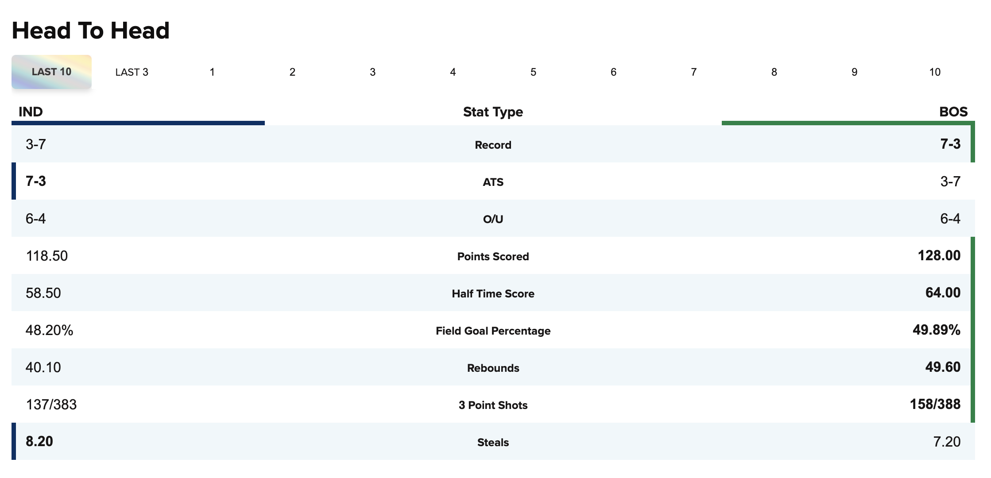Image resolution: width=991 pixels, height=478 pixels.
Task: Click IND record value 3-7
Action: point(36,144)
